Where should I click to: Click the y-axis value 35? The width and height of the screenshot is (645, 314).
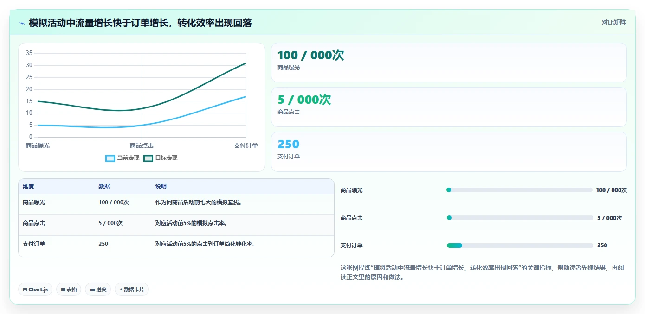tap(29, 53)
